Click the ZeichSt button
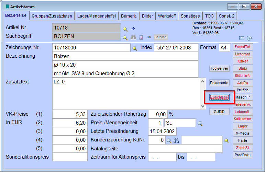 click(243, 148)
